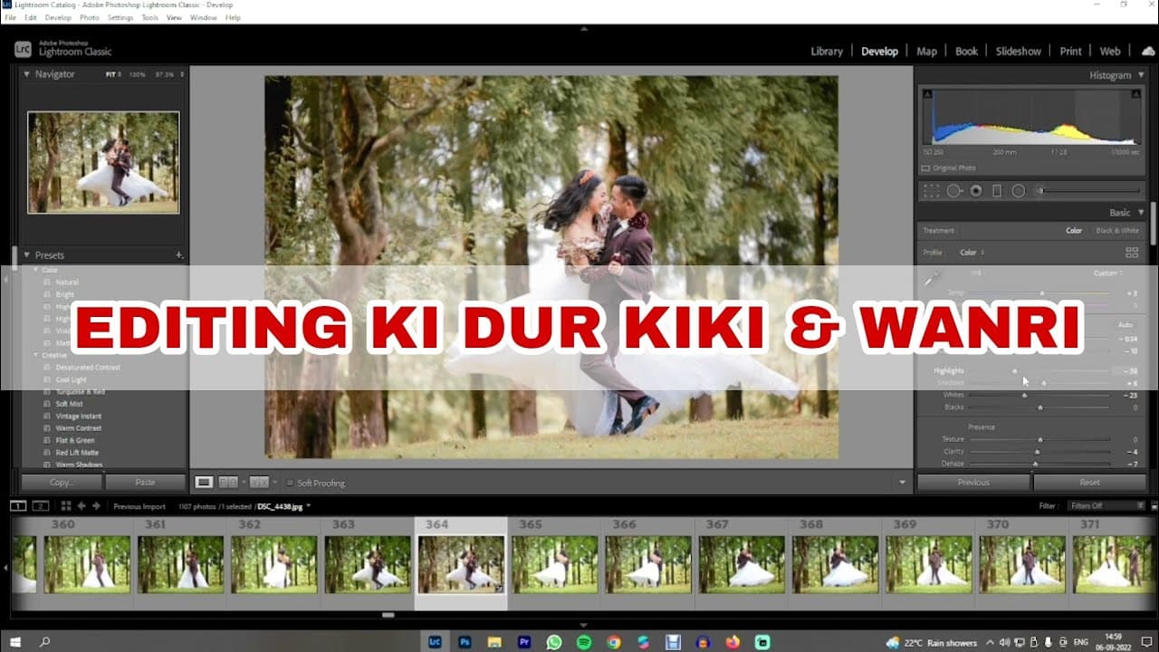The height and width of the screenshot is (652, 1159).
Task: Open the Profile Browser grid icon
Action: (x=1131, y=253)
